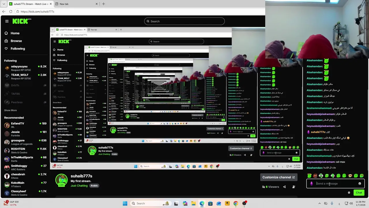Click the Kick logo
This screenshot has width=369, height=208.
pos(22,21)
